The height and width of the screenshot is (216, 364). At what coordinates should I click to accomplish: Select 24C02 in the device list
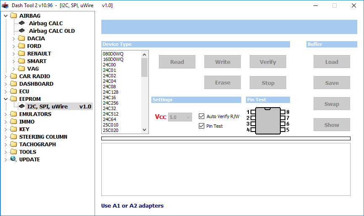109,76
